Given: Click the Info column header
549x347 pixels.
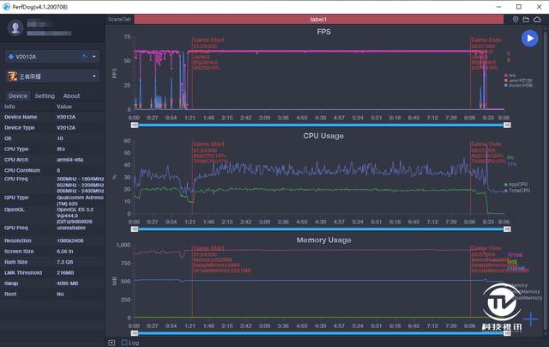Looking at the screenshot, I should click(9, 107).
